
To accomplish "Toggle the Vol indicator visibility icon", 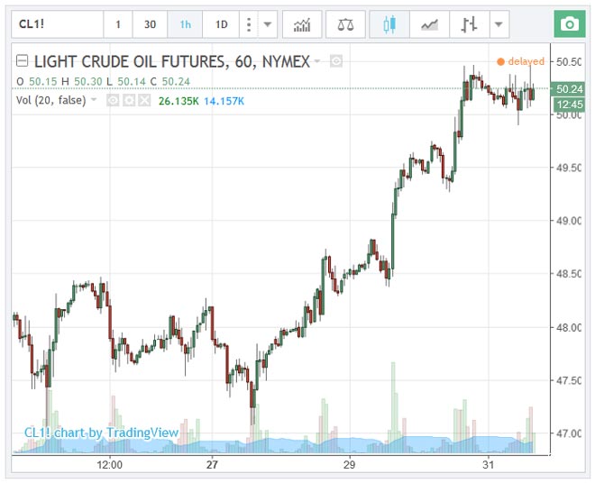I will (x=114, y=101).
